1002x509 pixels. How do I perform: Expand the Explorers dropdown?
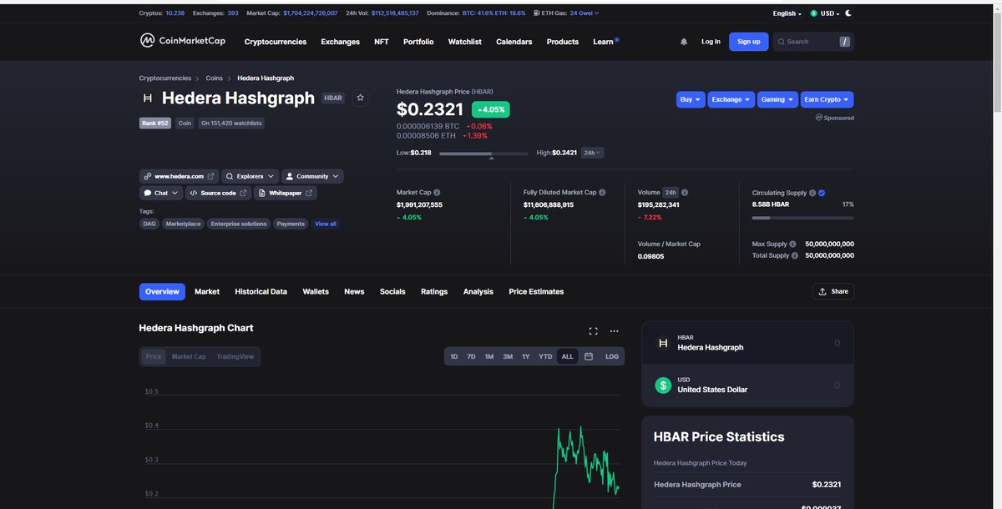[x=250, y=176]
